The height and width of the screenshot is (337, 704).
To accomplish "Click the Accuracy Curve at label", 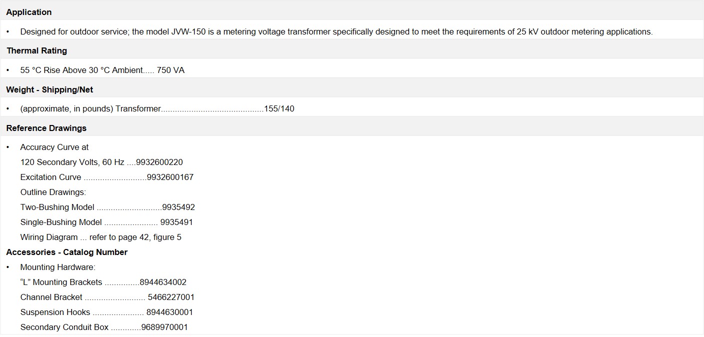I will (54, 147).
